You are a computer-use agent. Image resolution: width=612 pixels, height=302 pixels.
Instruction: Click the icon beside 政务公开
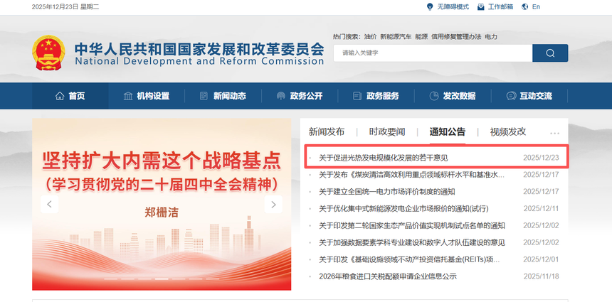tap(280, 96)
